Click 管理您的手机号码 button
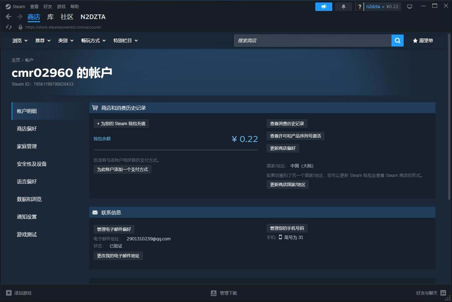 point(287,228)
